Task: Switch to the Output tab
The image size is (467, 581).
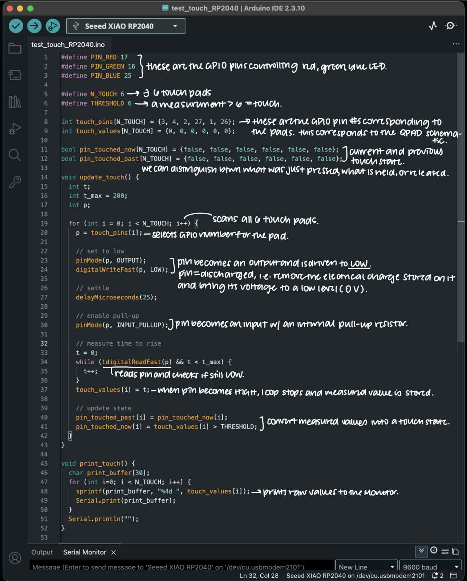Action: click(x=42, y=552)
